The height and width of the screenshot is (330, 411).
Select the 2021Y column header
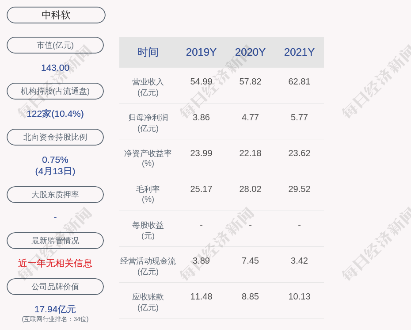[x=299, y=52]
